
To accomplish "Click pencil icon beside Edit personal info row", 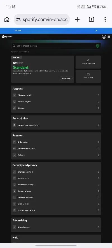I will [14, 95].
